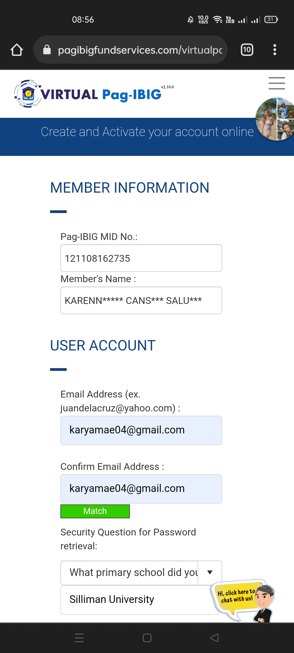
Task: Tap the Confirm Email Address field
Action: [141, 489]
